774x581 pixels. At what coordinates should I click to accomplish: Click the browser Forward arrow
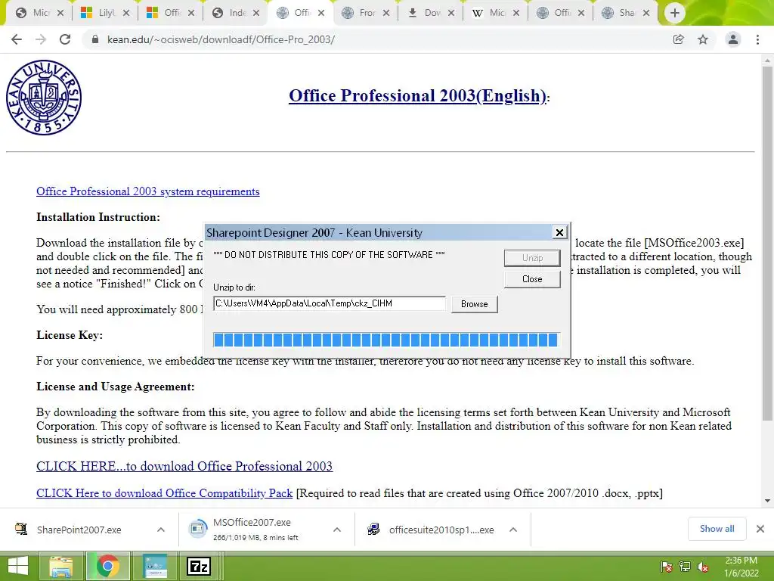pos(41,39)
